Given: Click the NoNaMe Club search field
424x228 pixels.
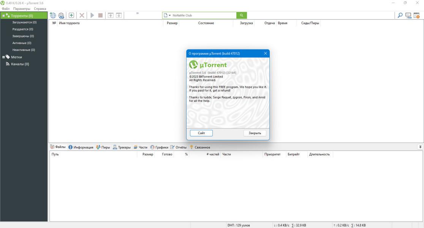Looking at the screenshot, I should 204,16.
